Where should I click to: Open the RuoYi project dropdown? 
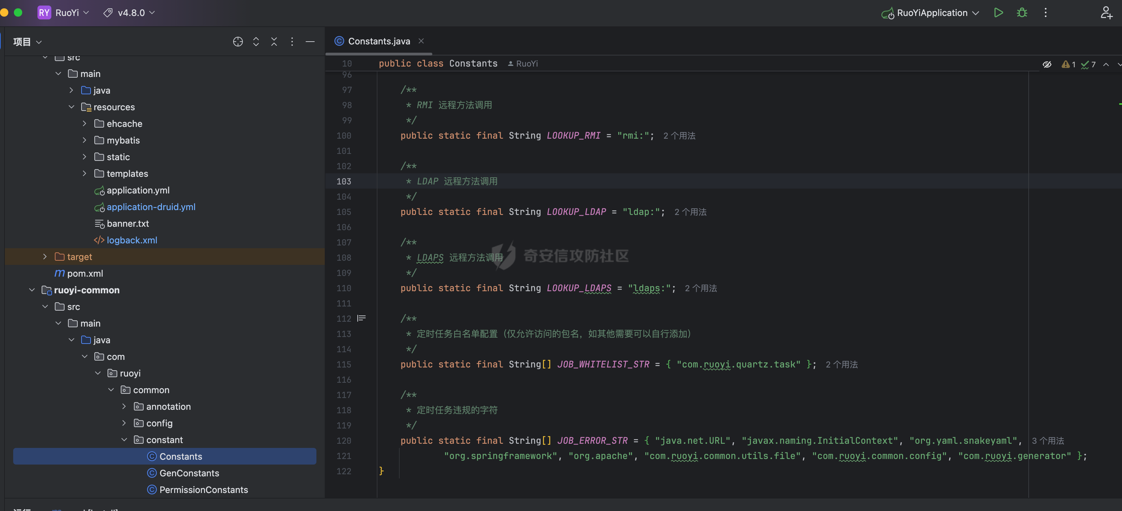click(x=72, y=12)
